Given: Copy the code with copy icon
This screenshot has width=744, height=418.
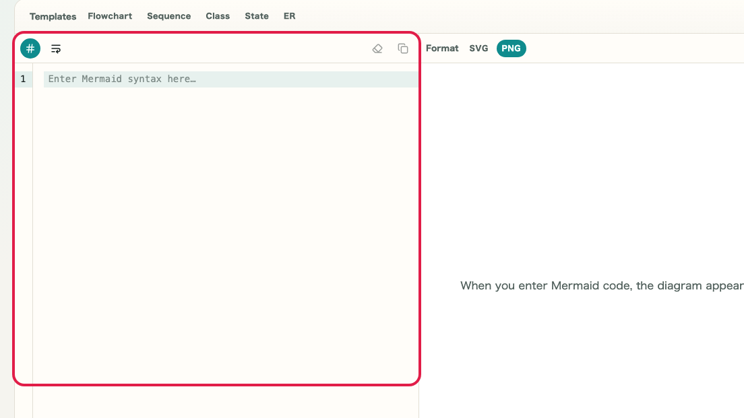Looking at the screenshot, I should [x=403, y=48].
